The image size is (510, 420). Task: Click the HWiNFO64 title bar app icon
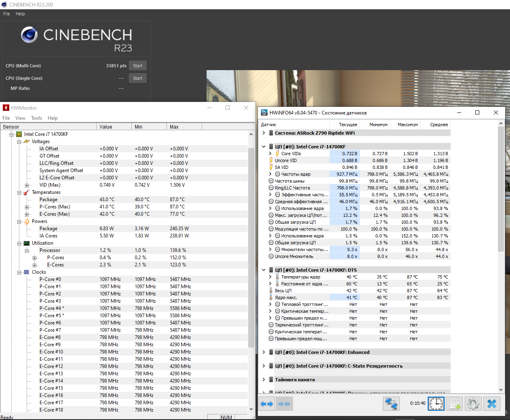click(264, 112)
